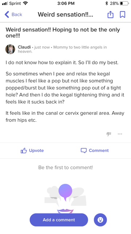Image resolution: width=131 pixels, height=234 pixels.
Task: Open the three-dot more options menu
Action: (120, 134)
